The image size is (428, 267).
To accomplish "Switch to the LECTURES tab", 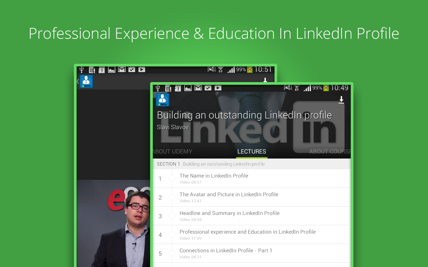I will click(x=252, y=152).
